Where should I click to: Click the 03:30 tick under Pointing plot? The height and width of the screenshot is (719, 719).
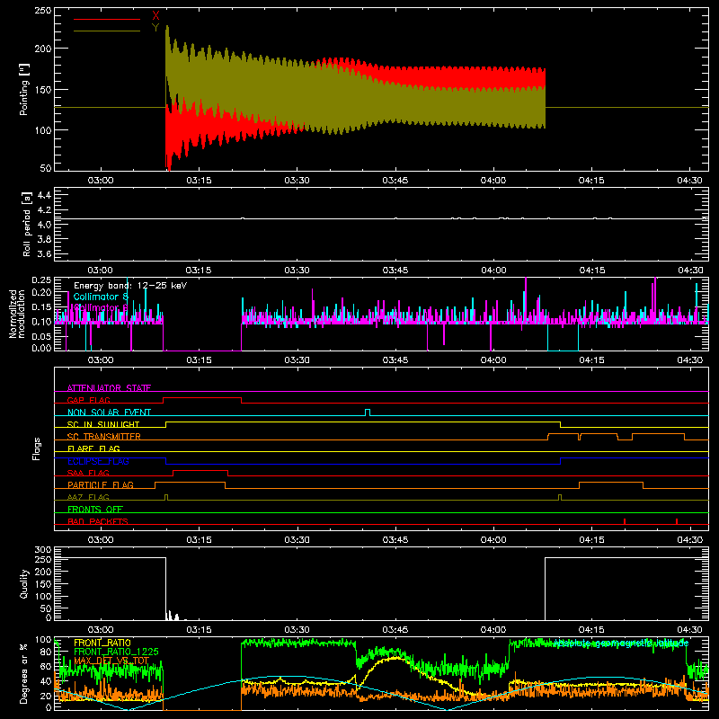coord(297,181)
